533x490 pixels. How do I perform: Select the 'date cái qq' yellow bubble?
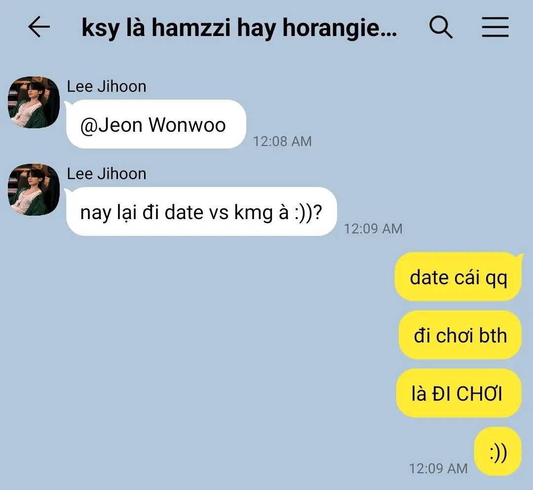(458, 277)
